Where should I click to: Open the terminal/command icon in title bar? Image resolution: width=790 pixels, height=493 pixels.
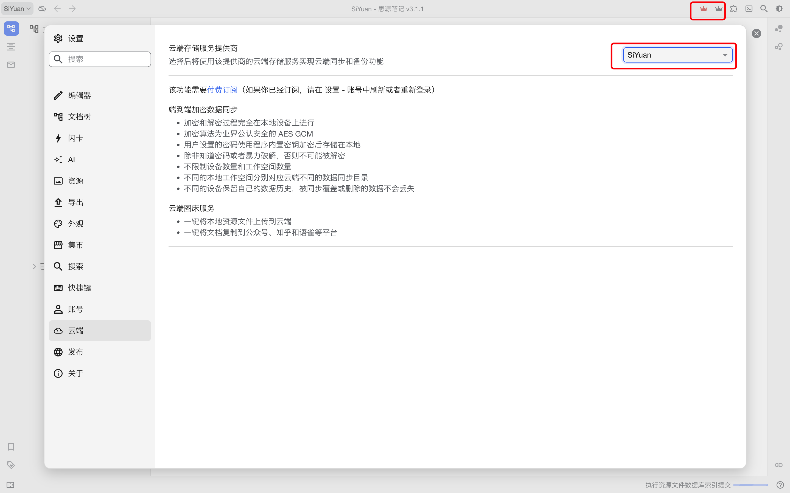coord(749,8)
